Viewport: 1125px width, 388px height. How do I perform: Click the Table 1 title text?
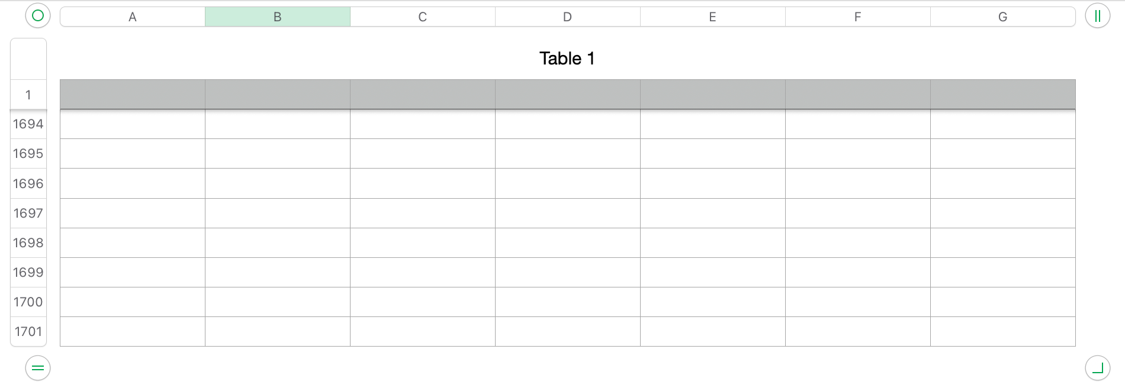click(x=567, y=59)
